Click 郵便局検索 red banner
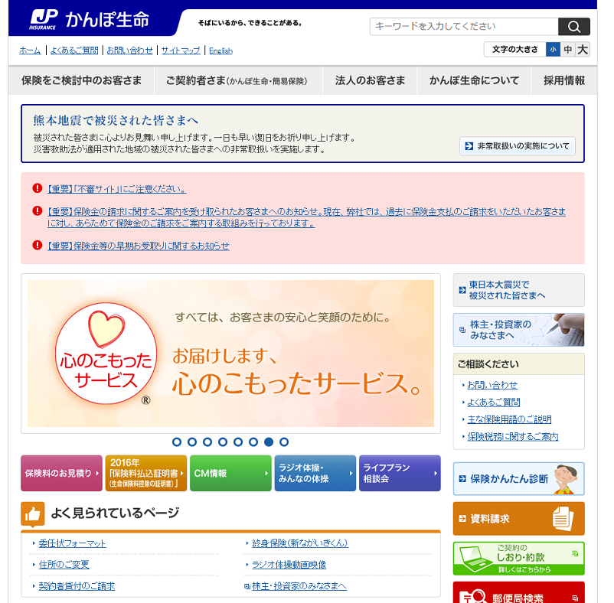Viewport: 614px width, 603px height. (x=518, y=593)
